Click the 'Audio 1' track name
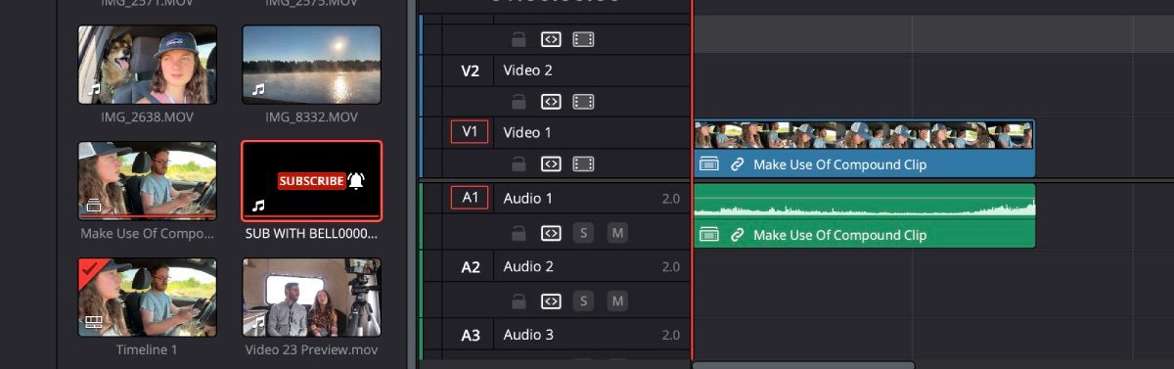The height and width of the screenshot is (369, 1174). pyautogui.click(x=528, y=199)
